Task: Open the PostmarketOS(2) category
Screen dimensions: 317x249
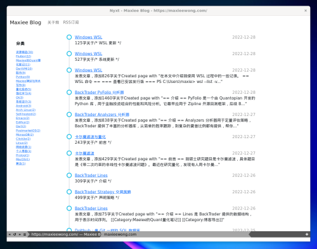Action: coord(28,131)
